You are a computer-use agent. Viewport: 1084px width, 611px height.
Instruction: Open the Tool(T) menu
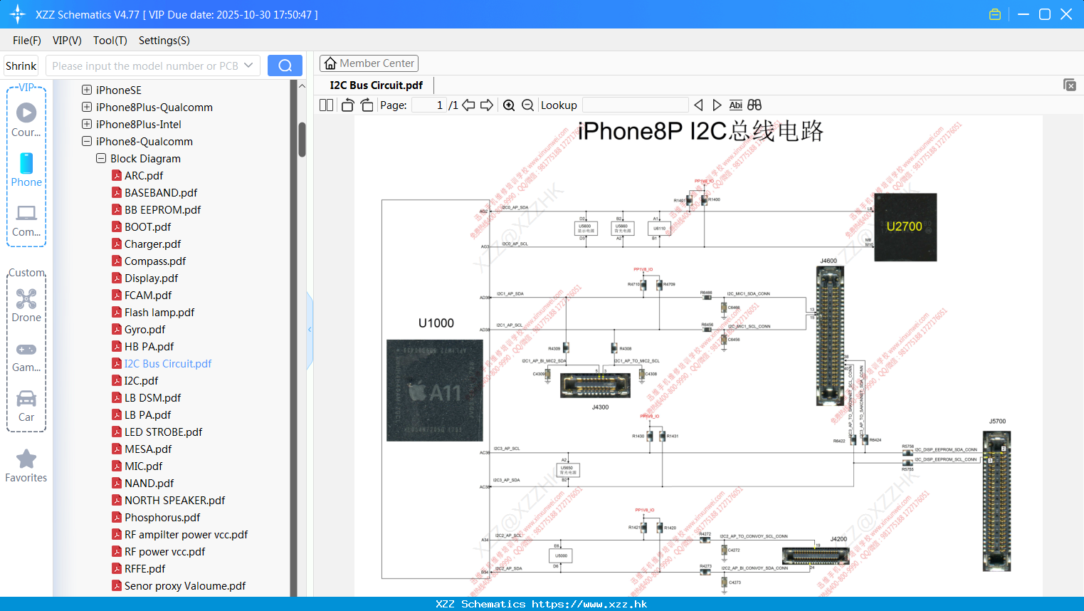click(110, 41)
